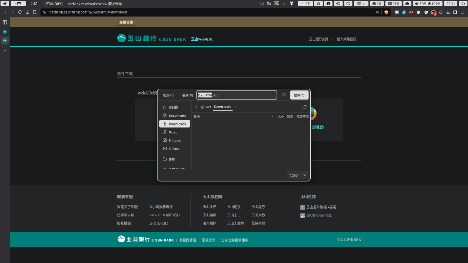Open Brave Shields lion icon
This screenshot has height=263, width=468.
386,12
